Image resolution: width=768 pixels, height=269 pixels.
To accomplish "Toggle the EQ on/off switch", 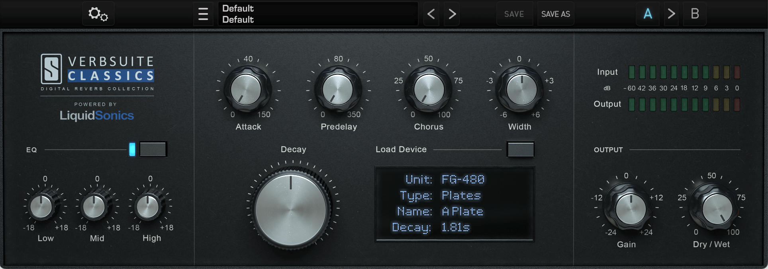I will pos(153,149).
